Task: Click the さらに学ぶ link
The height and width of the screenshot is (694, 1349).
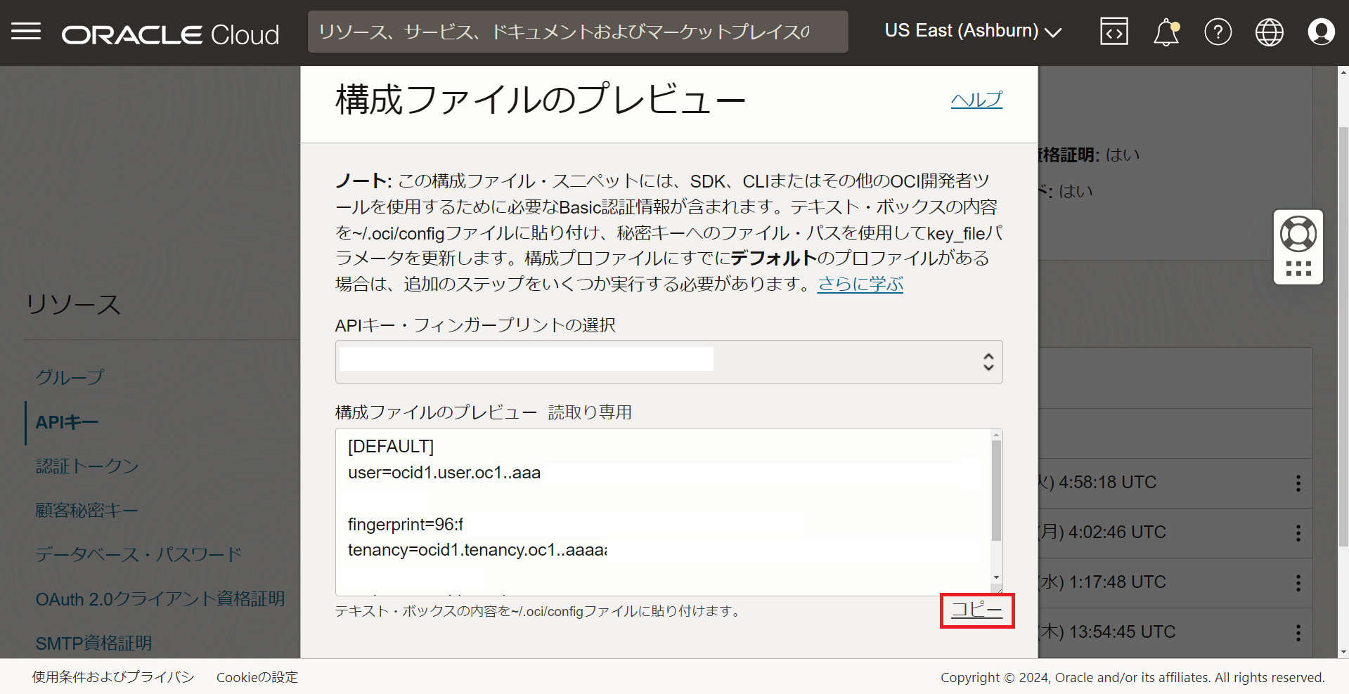Action: coord(860,284)
